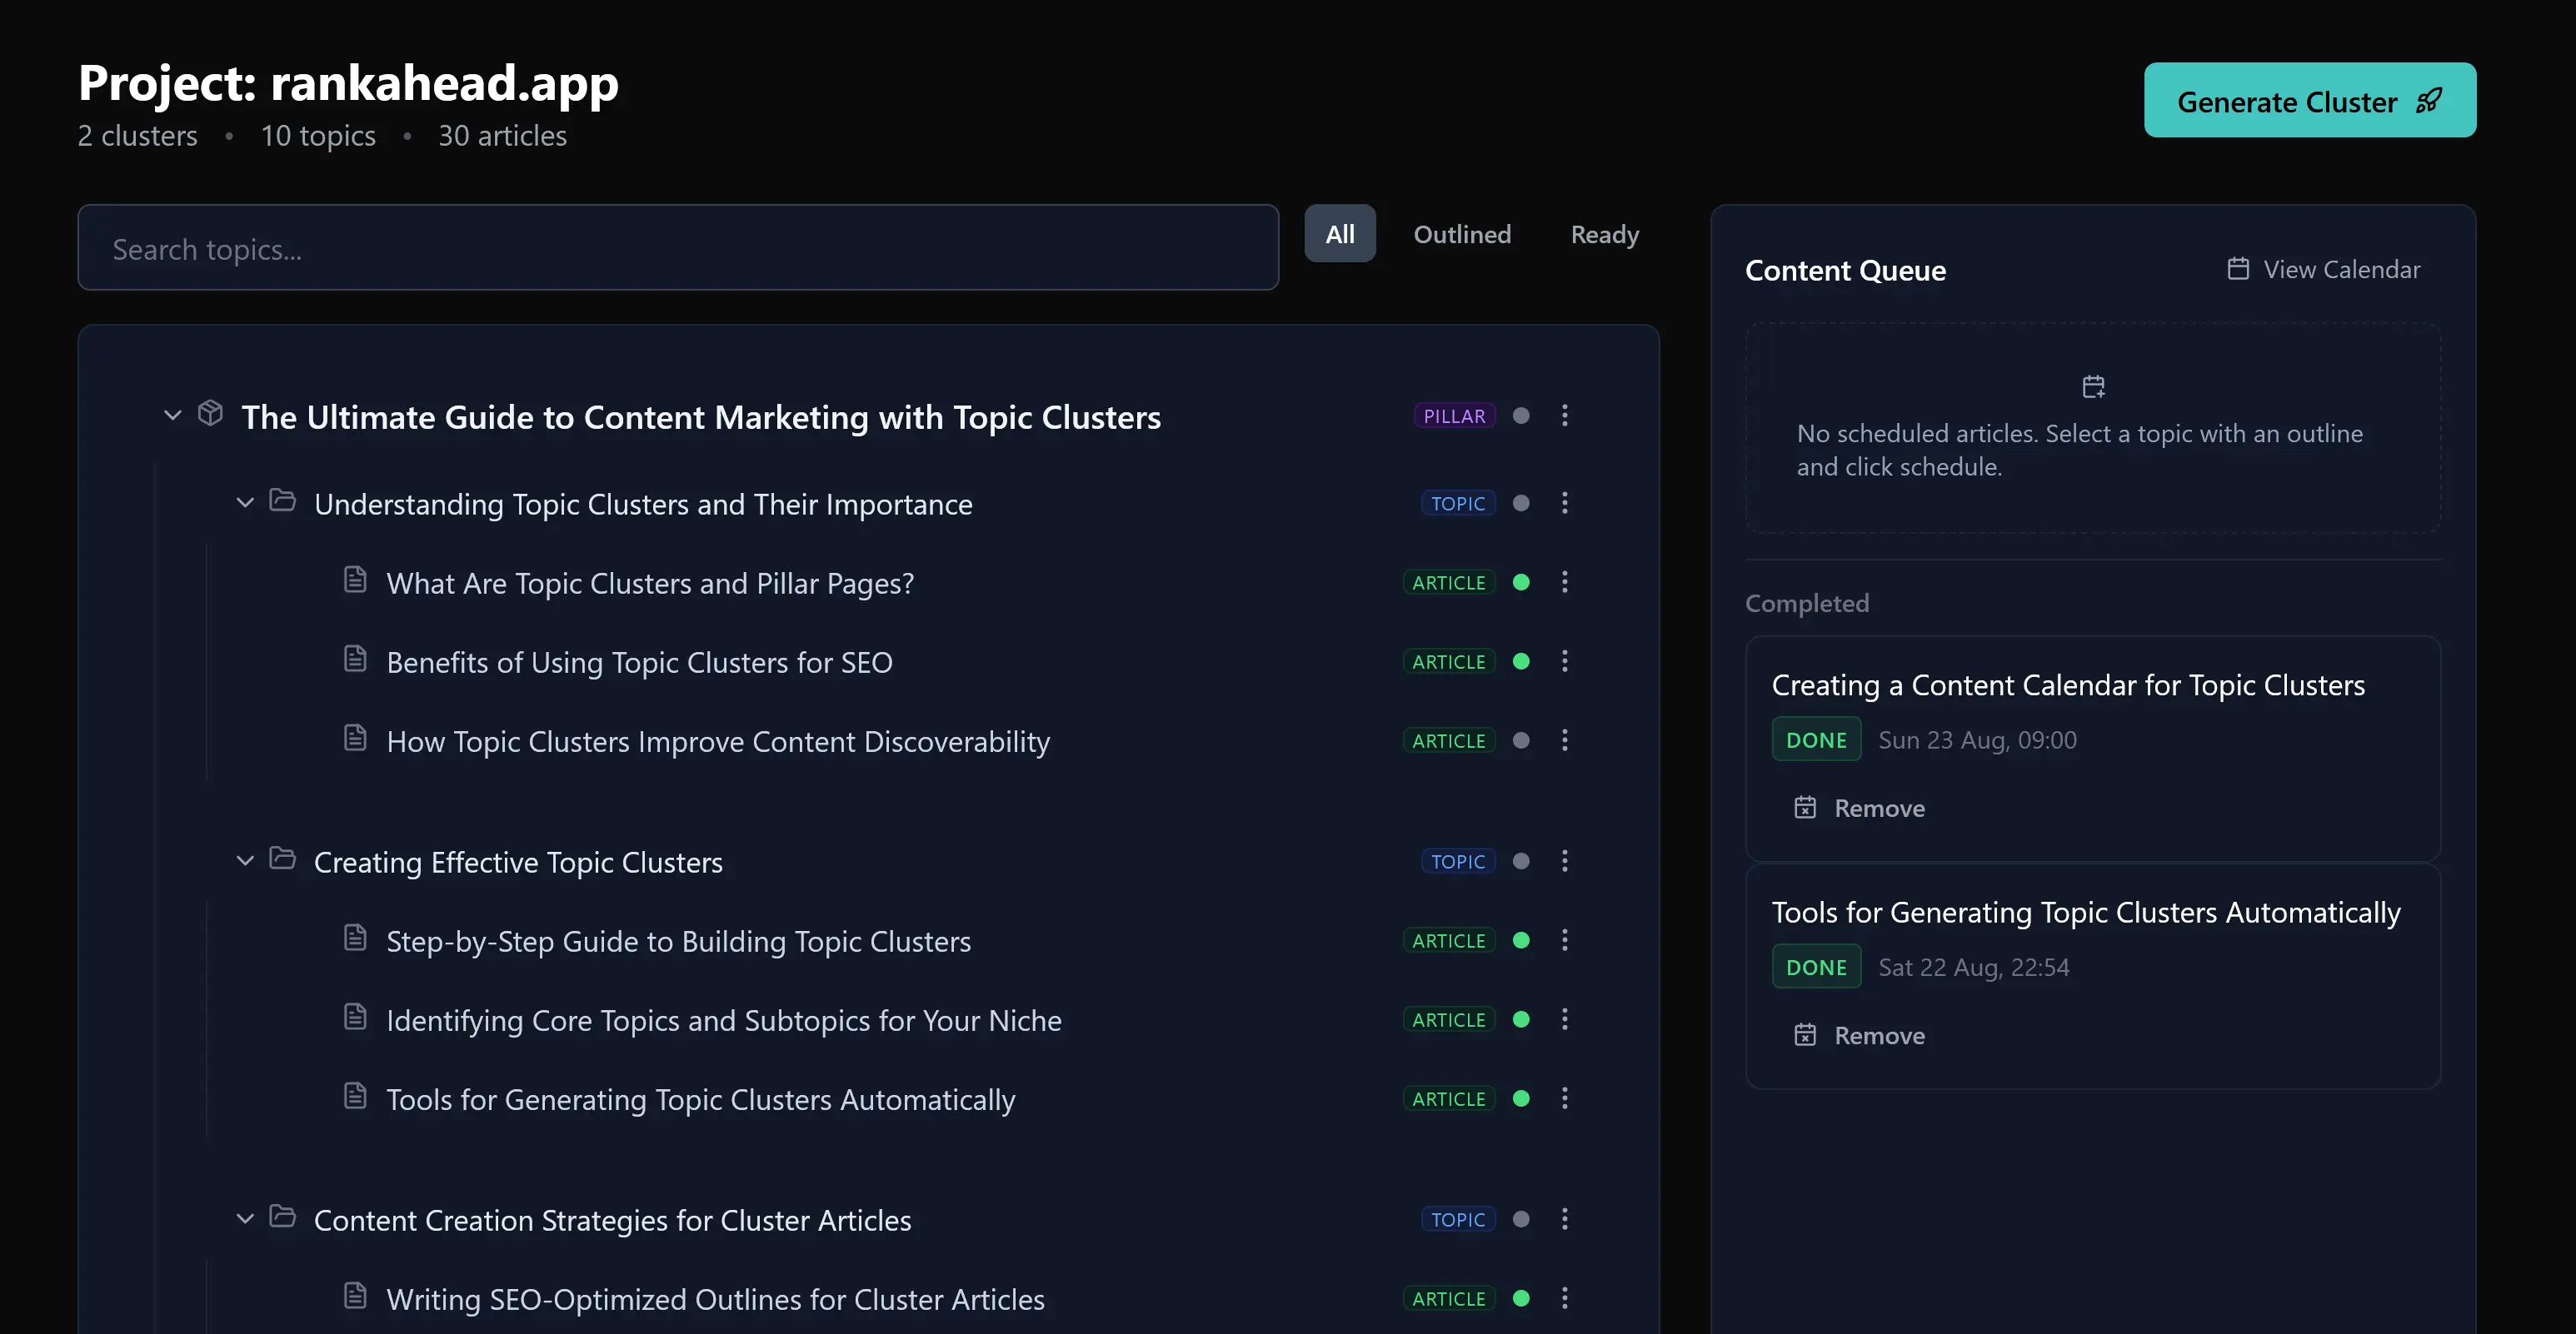Open options for Step-by-Step Guide article

tap(1565, 939)
